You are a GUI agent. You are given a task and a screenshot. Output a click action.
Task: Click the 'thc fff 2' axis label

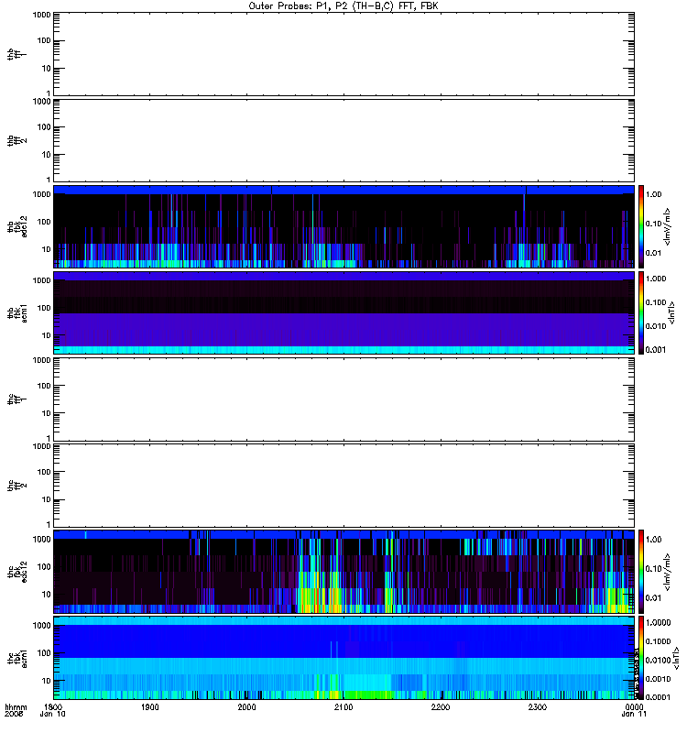pyautogui.click(x=17, y=486)
